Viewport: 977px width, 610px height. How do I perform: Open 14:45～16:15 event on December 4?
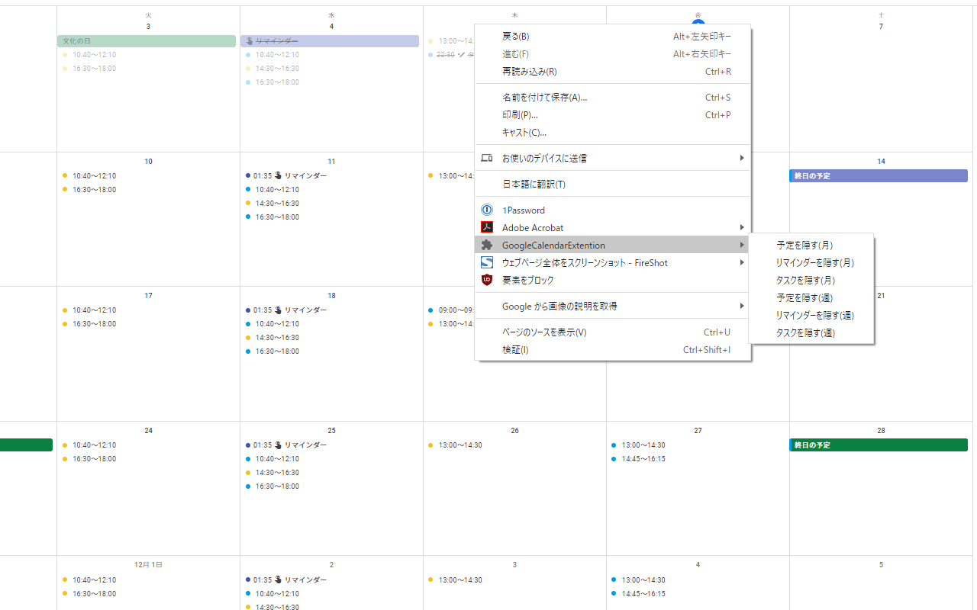pyautogui.click(x=640, y=593)
